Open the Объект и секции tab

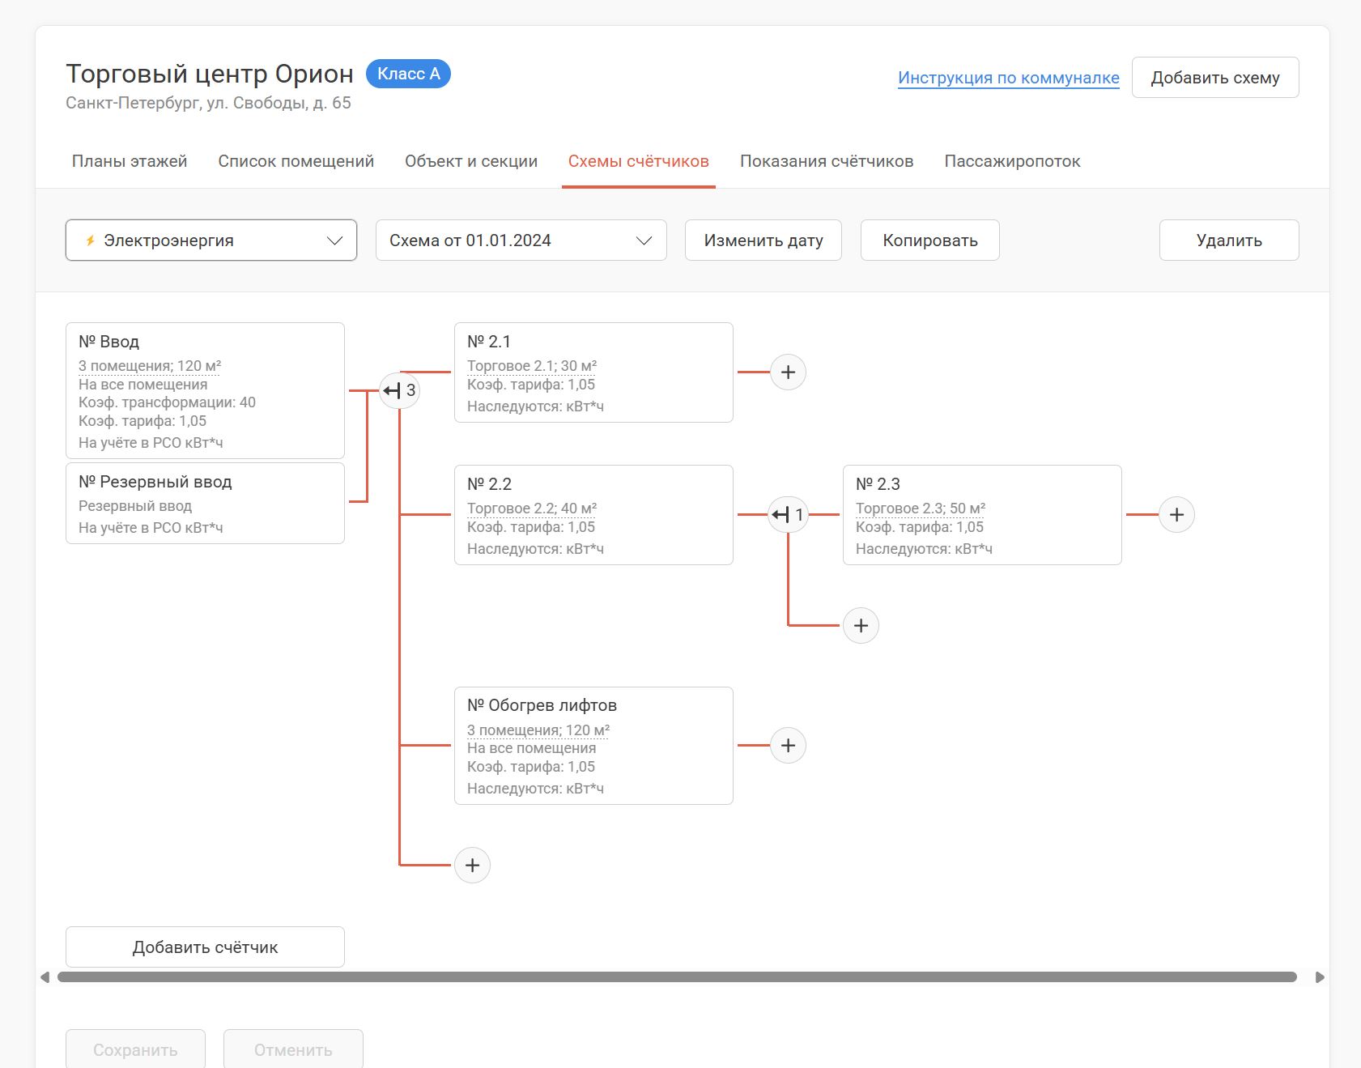pyautogui.click(x=471, y=161)
